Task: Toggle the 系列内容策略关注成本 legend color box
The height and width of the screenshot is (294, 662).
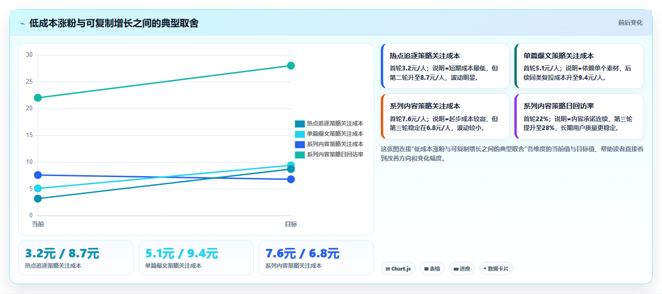Action: 300,144
